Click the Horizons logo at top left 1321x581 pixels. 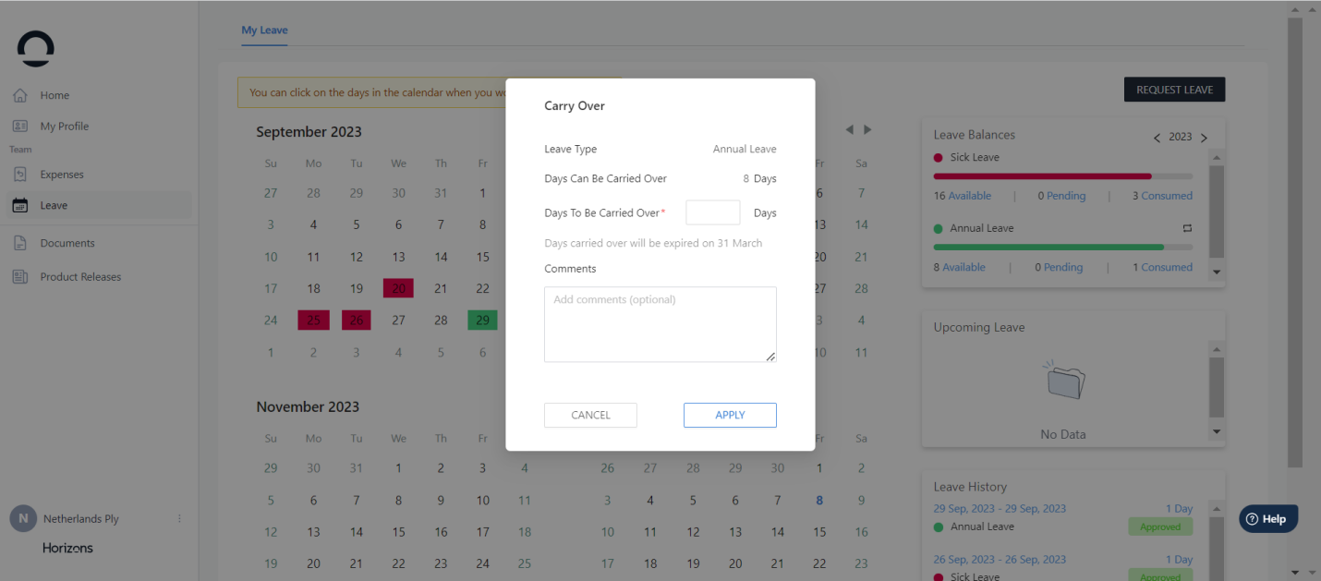[36, 49]
